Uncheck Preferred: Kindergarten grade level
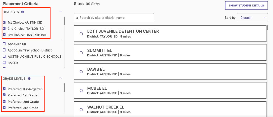Viewport: 273px width, 117px height. click(4, 89)
